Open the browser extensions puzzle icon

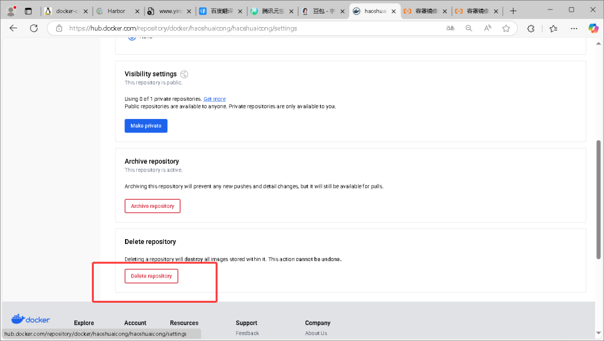[x=531, y=28]
